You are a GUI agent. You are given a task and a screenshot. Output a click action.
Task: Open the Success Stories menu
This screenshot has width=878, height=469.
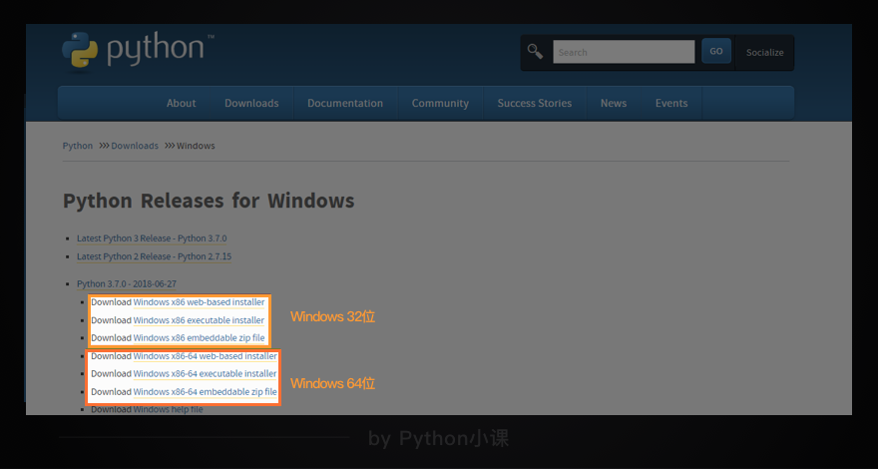(x=534, y=103)
